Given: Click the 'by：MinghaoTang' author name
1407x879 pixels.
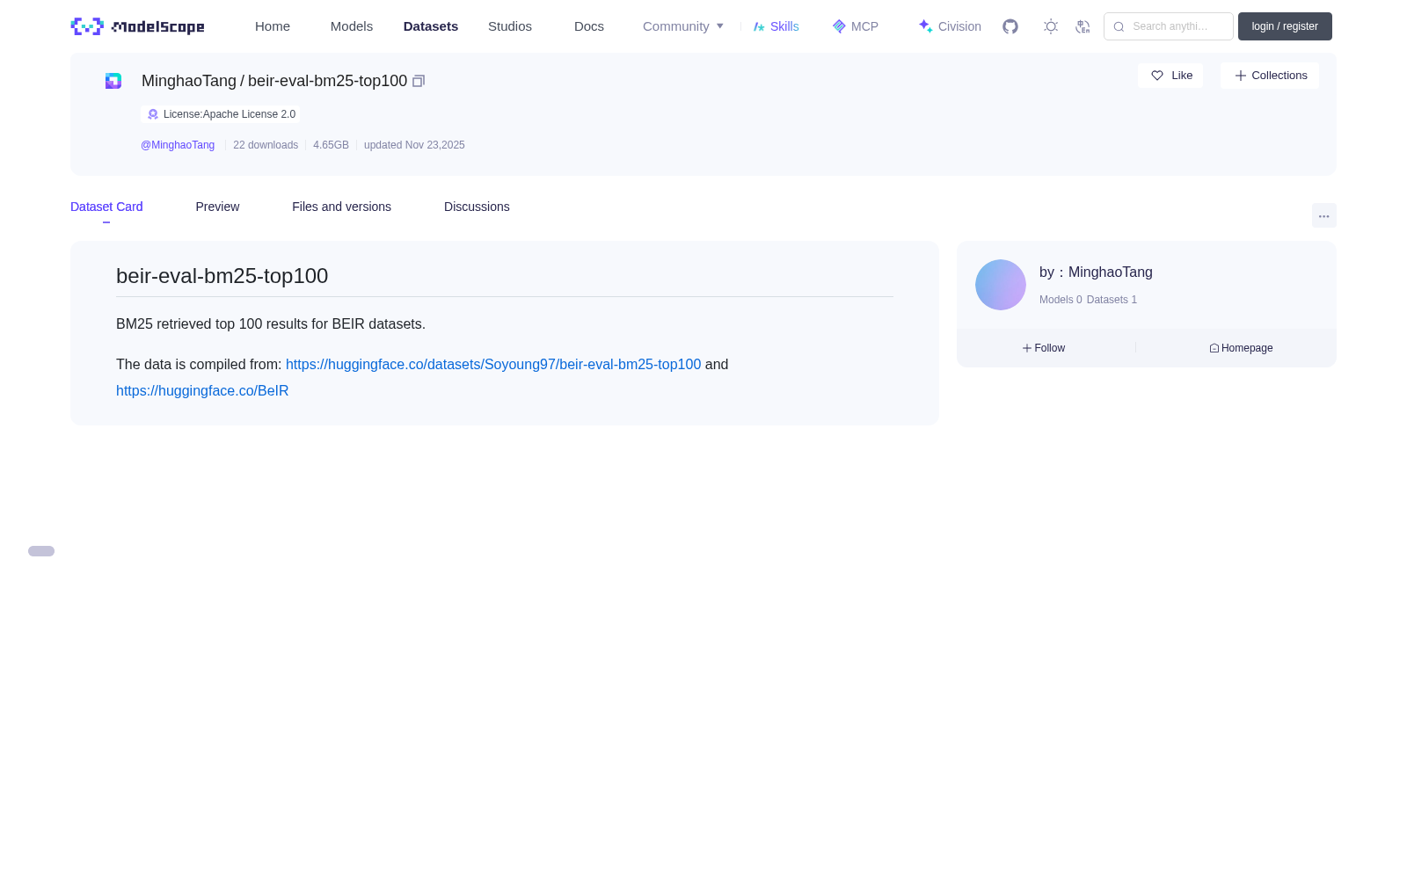Looking at the screenshot, I should pyautogui.click(x=1096, y=272).
